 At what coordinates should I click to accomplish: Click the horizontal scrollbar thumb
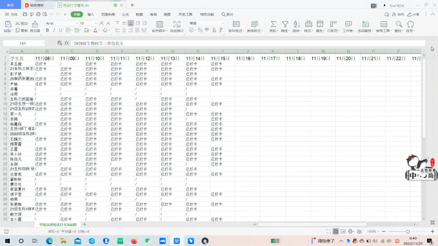tap(312, 224)
